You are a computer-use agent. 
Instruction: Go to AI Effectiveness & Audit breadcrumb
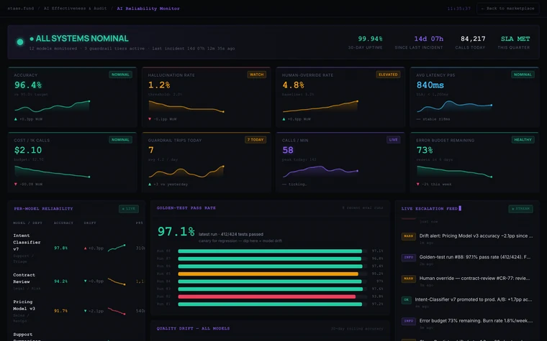click(75, 9)
